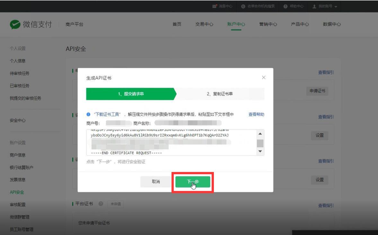Click the lower 设置 button
378x235 pixels.
pyautogui.click(x=320, y=180)
